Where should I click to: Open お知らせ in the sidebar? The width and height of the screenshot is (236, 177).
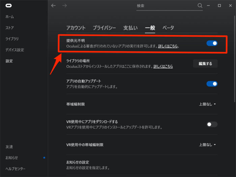pos(11,157)
